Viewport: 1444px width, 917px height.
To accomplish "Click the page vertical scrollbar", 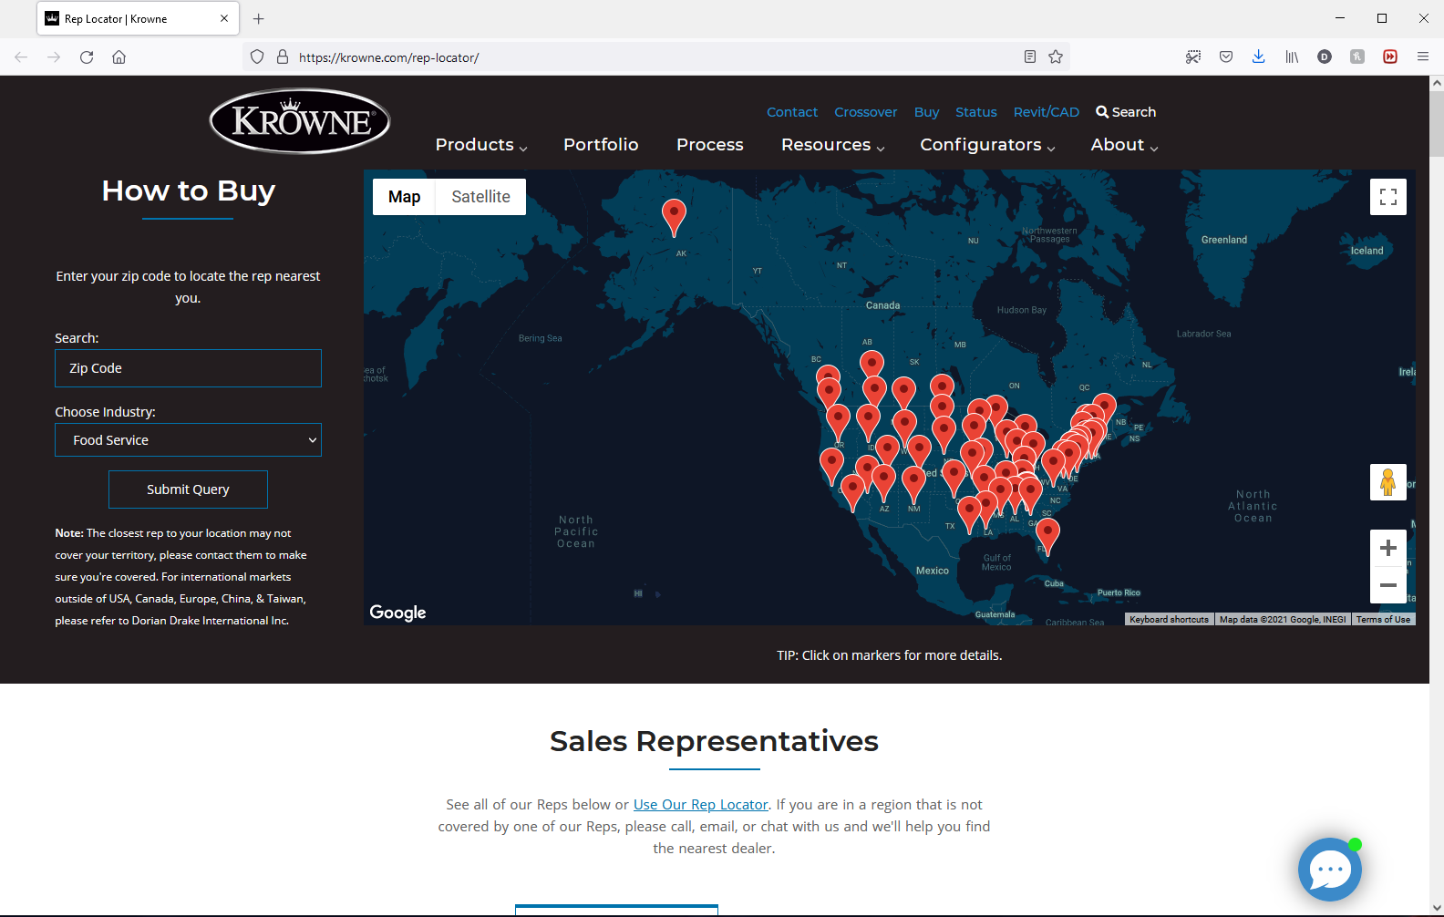I will point(1437,123).
